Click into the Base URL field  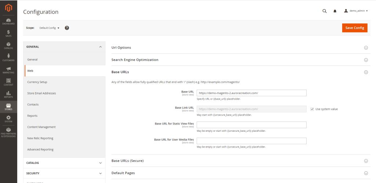[252, 93]
